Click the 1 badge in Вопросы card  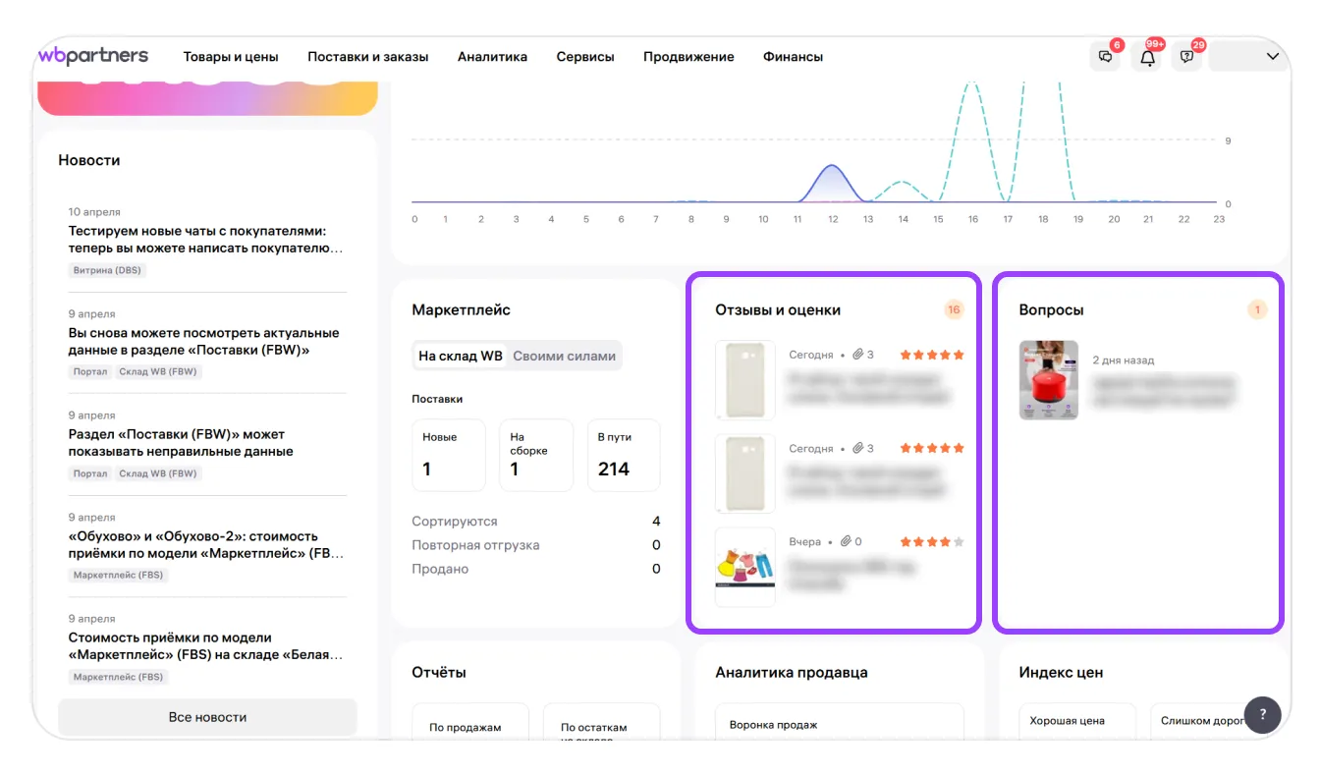[x=1257, y=309]
